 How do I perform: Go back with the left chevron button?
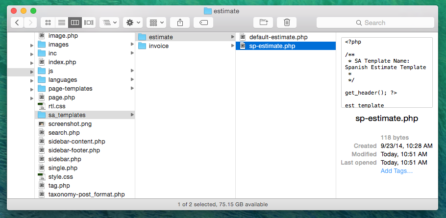[x=17, y=23]
